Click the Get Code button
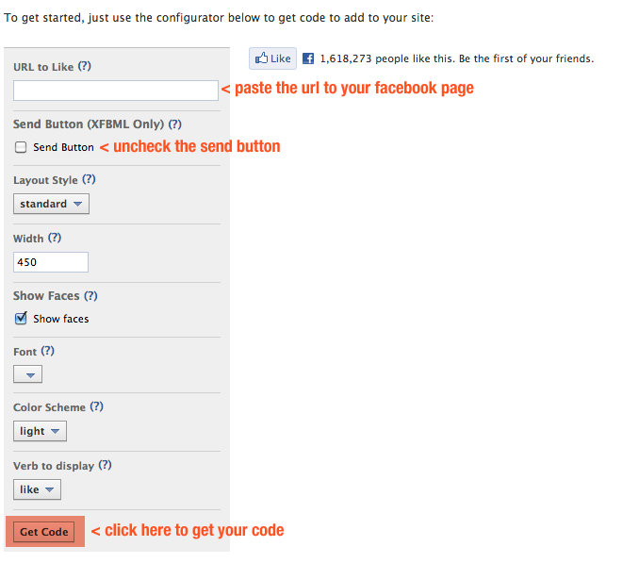Screen dimensions: 639x563 pos(44,532)
